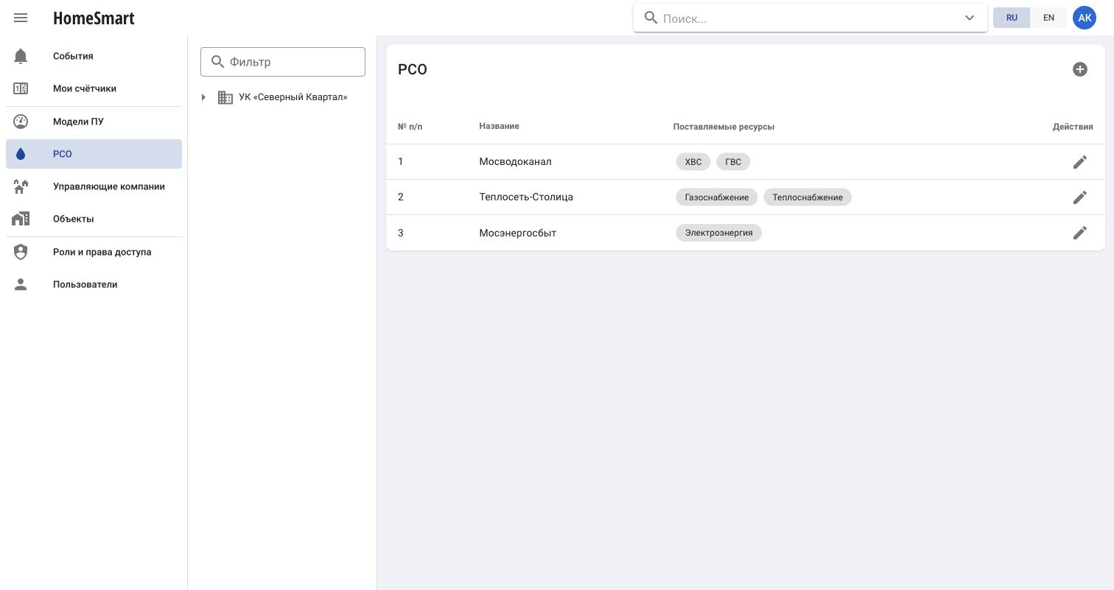Click the Поставляемые ресурсы column header

(x=724, y=127)
